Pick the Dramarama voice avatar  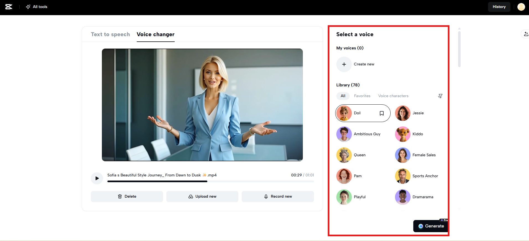click(403, 197)
